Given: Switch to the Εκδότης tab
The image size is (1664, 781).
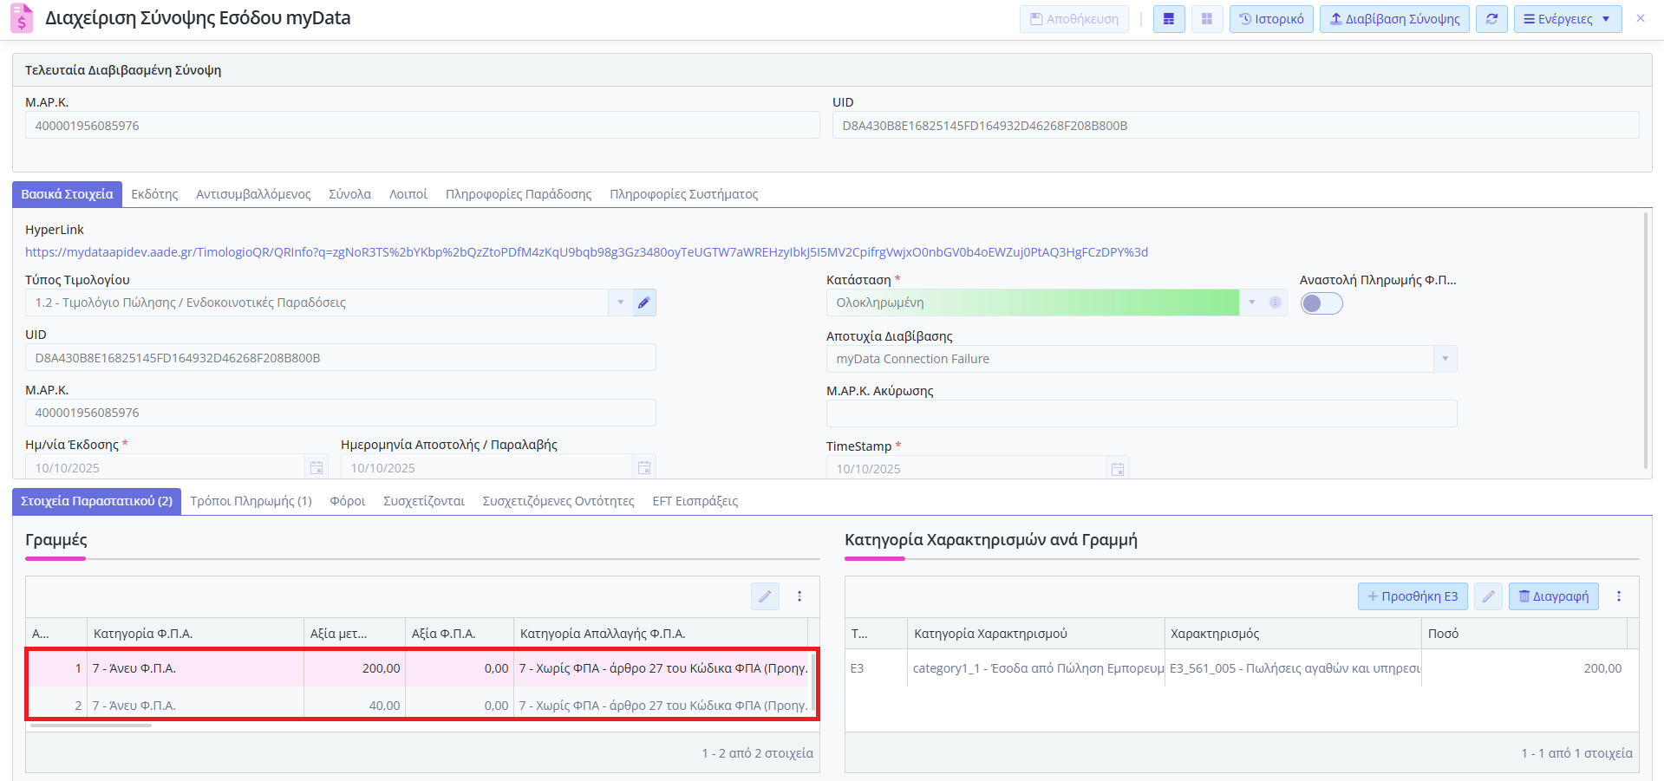Looking at the screenshot, I should pyautogui.click(x=154, y=194).
